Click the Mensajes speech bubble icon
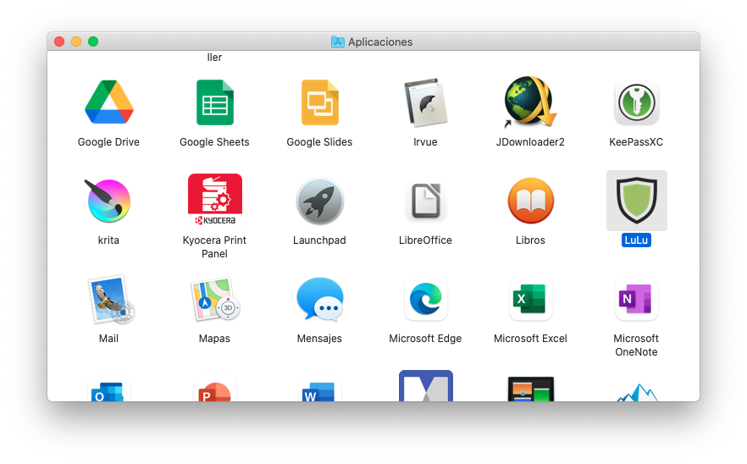The height and width of the screenshot is (464, 747). 319,299
